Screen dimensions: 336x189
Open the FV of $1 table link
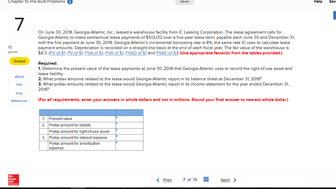58,53
